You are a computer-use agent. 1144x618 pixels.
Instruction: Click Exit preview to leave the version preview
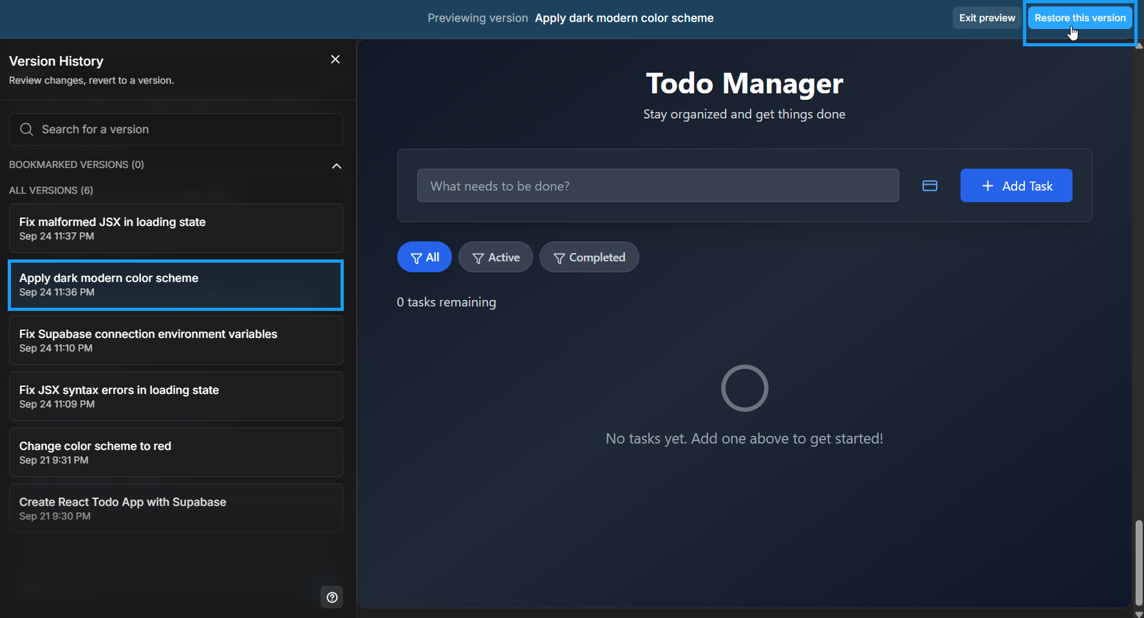point(986,17)
